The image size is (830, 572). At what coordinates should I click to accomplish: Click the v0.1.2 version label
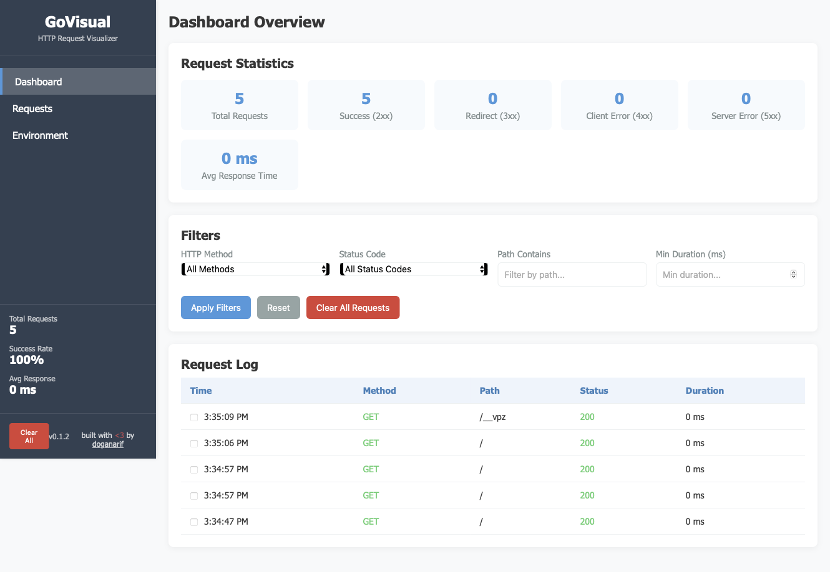coord(59,436)
